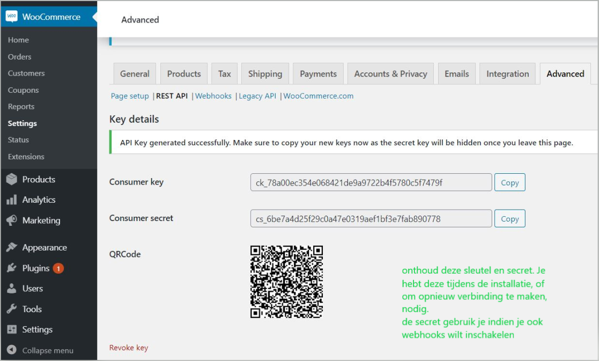Open the Orders menu item

(x=19, y=56)
